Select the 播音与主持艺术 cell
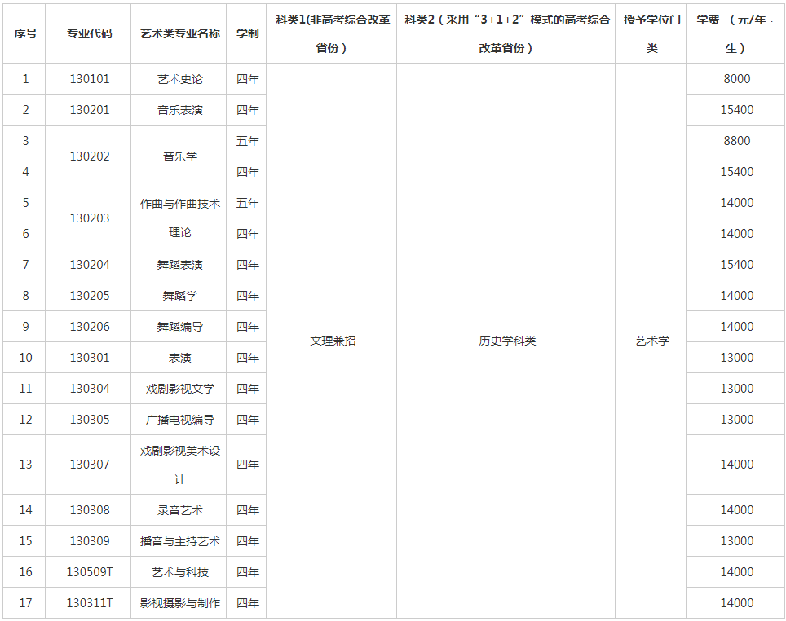Image resolution: width=786 pixels, height=621 pixels. pyautogui.click(x=180, y=541)
